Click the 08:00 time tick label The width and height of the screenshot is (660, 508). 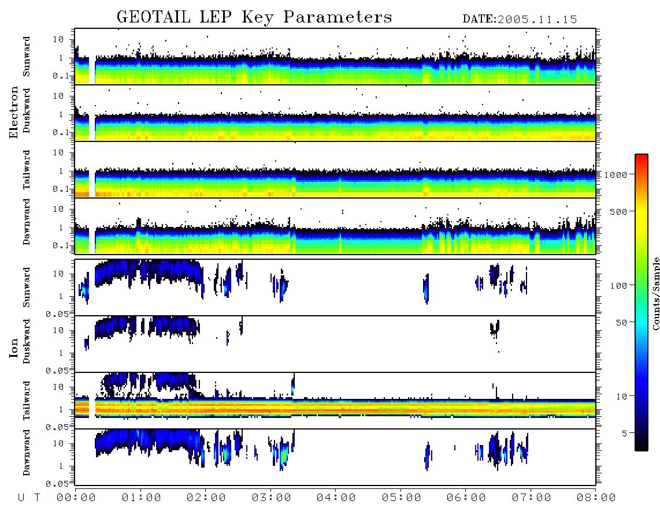596,498
